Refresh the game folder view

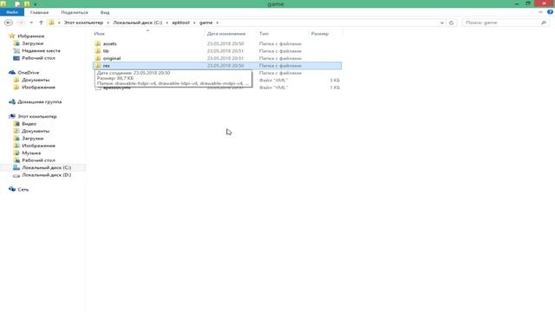[x=451, y=23]
